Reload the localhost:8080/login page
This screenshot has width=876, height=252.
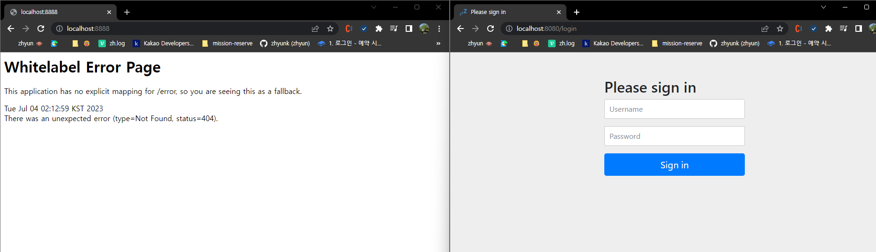coord(490,29)
